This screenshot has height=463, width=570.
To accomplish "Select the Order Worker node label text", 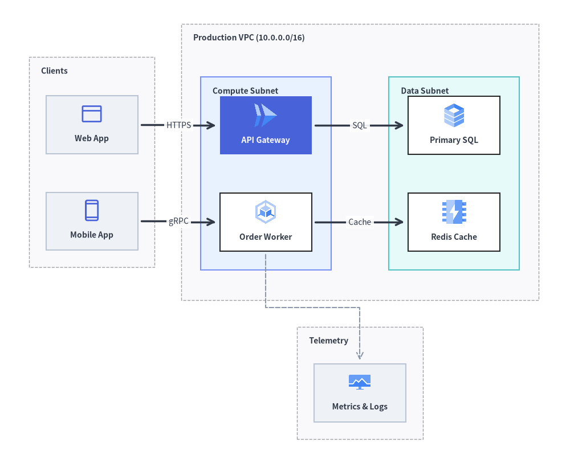I will point(266,237).
